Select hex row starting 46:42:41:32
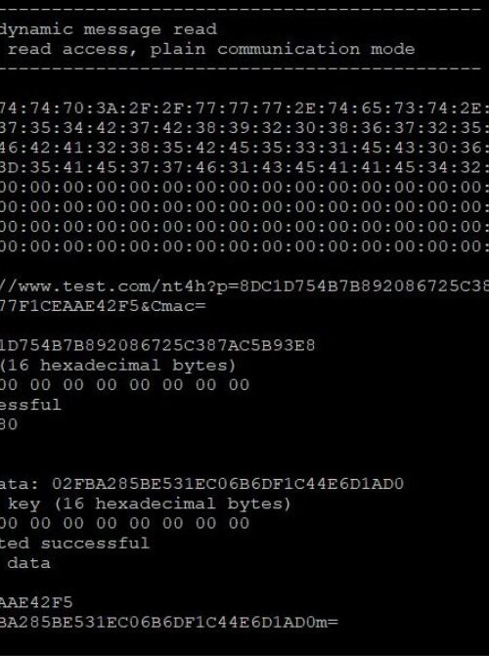489x656 pixels. pyautogui.click(x=244, y=148)
